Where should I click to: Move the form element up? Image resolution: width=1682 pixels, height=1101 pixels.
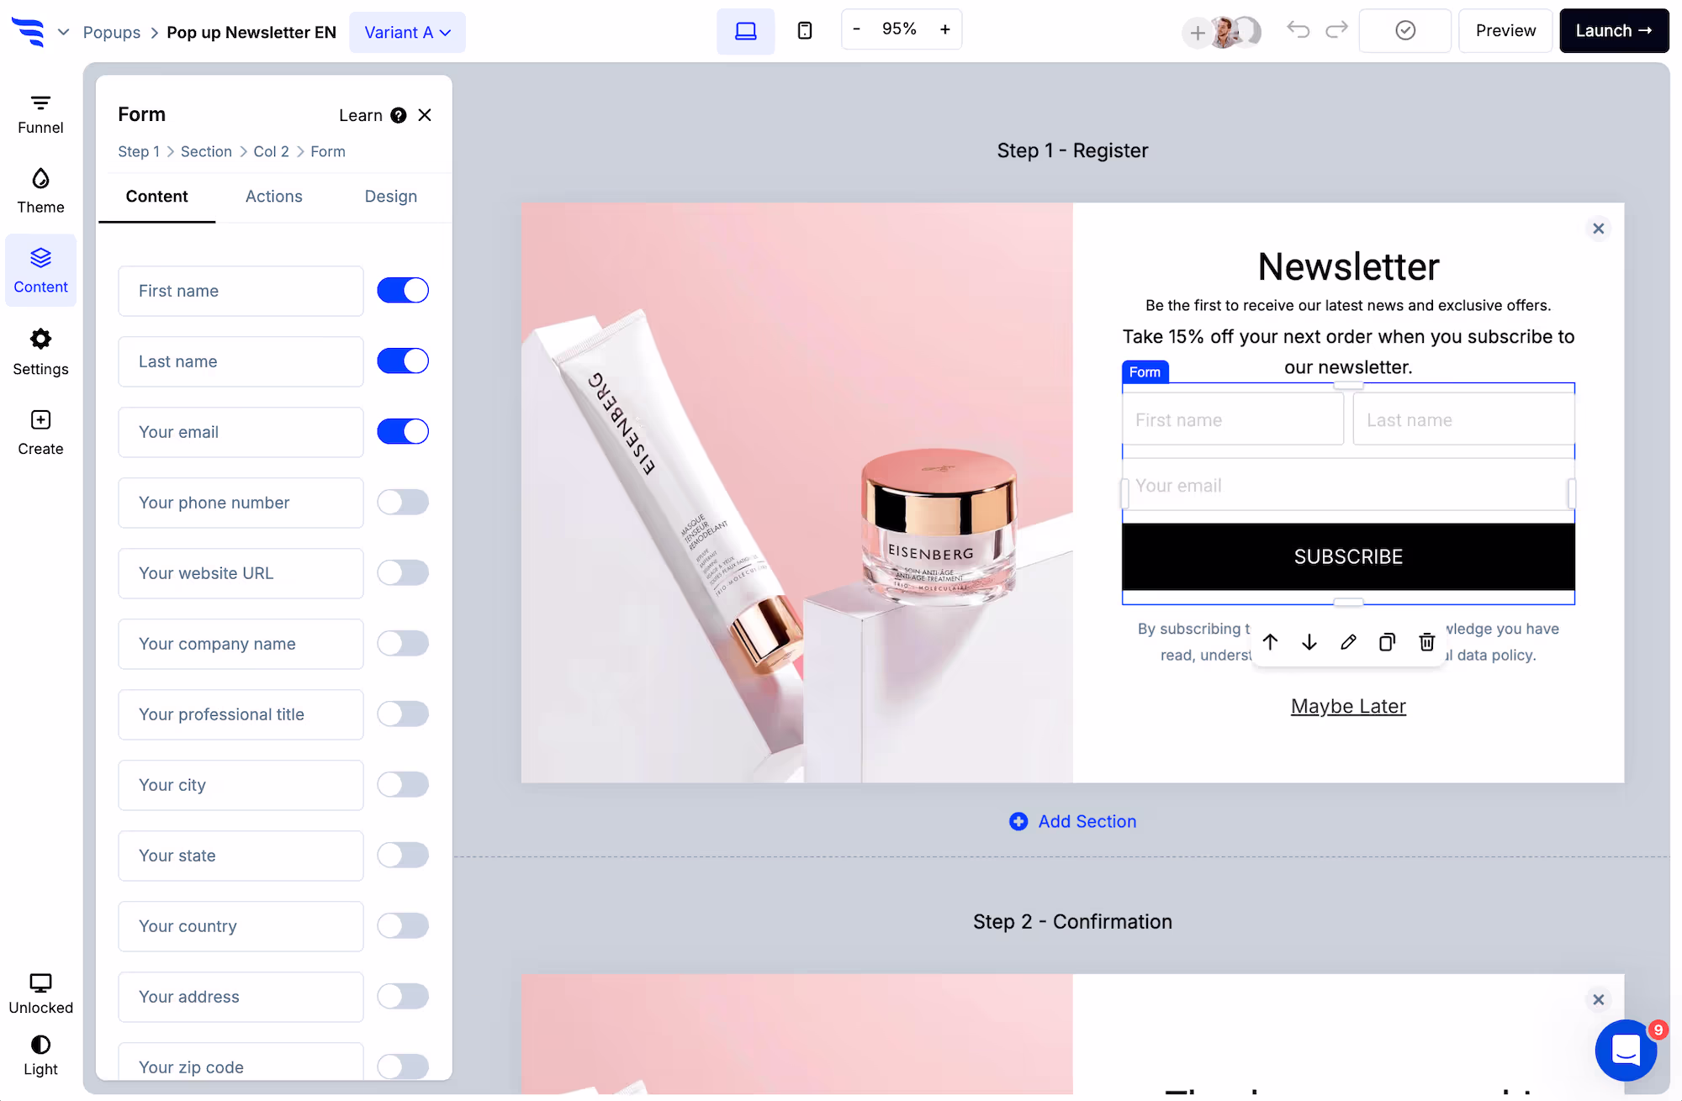1270,642
